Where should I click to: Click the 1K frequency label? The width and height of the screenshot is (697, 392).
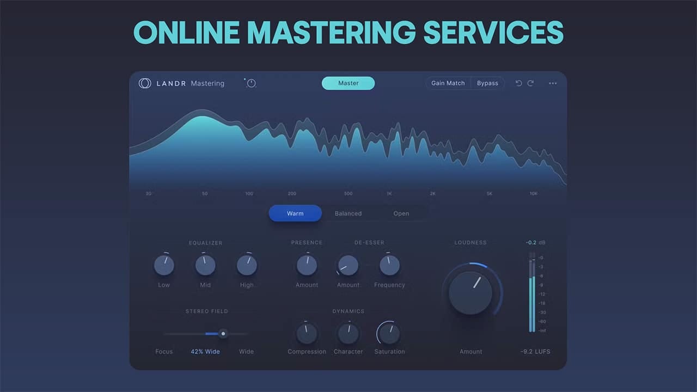click(389, 194)
